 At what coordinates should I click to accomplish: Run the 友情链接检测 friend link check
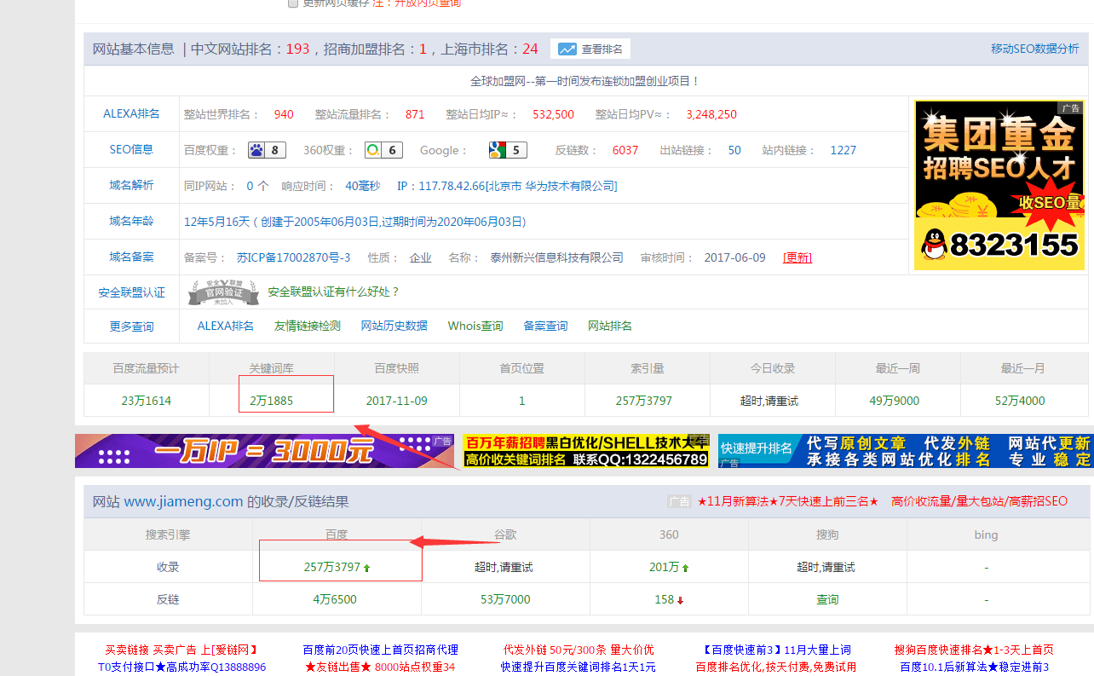[x=307, y=326]
